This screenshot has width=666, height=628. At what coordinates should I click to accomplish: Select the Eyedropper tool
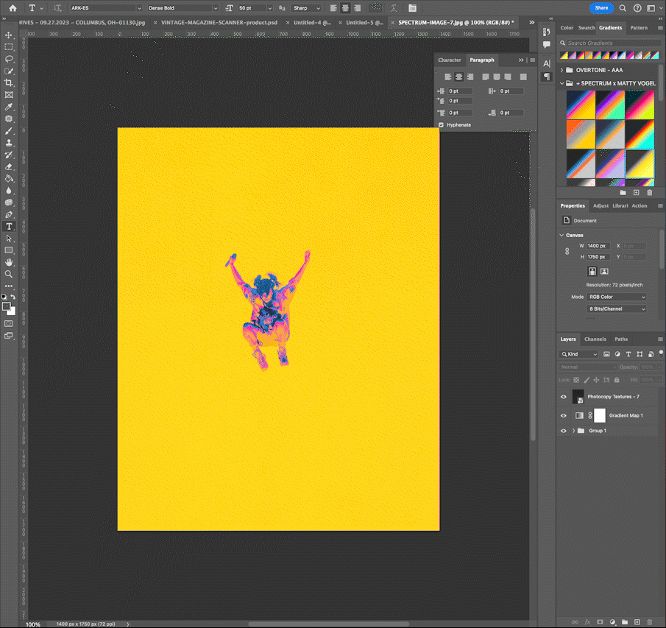click(9, 107)
